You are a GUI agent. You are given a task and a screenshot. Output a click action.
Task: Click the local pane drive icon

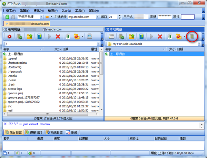click(x=111, y=36)
